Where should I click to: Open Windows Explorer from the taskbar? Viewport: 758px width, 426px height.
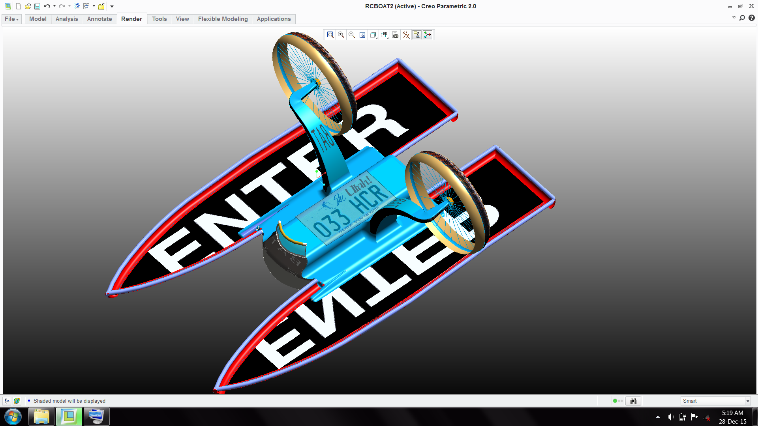tap(41, 417)
